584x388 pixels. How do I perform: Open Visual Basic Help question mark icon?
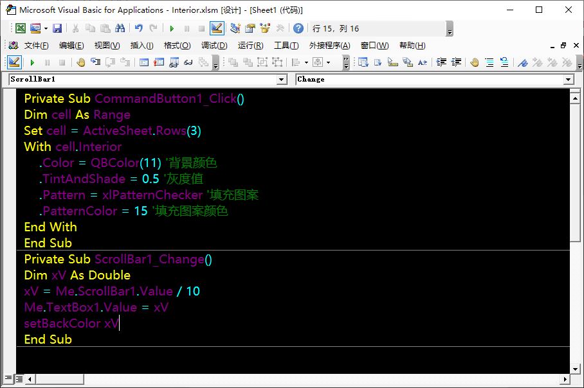pos(298,28)
